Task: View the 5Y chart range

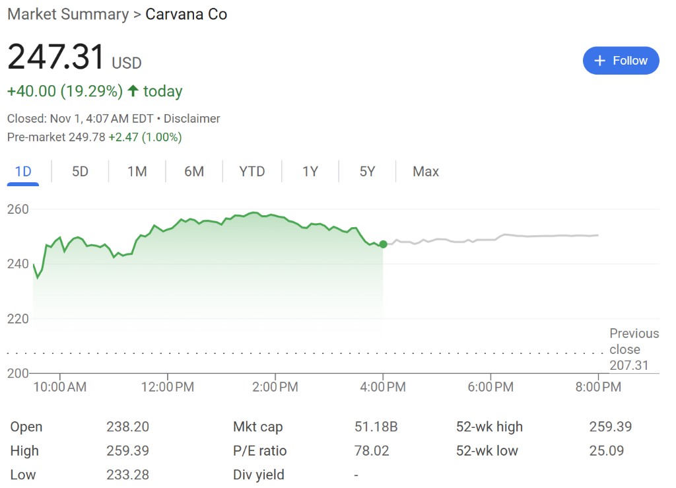Action: click(x=367, y=172)
